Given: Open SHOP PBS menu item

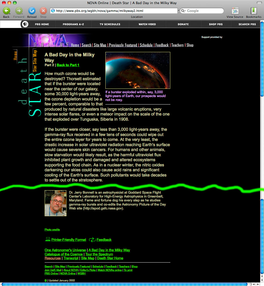Looking at the screenshot, I should (216, 24).
